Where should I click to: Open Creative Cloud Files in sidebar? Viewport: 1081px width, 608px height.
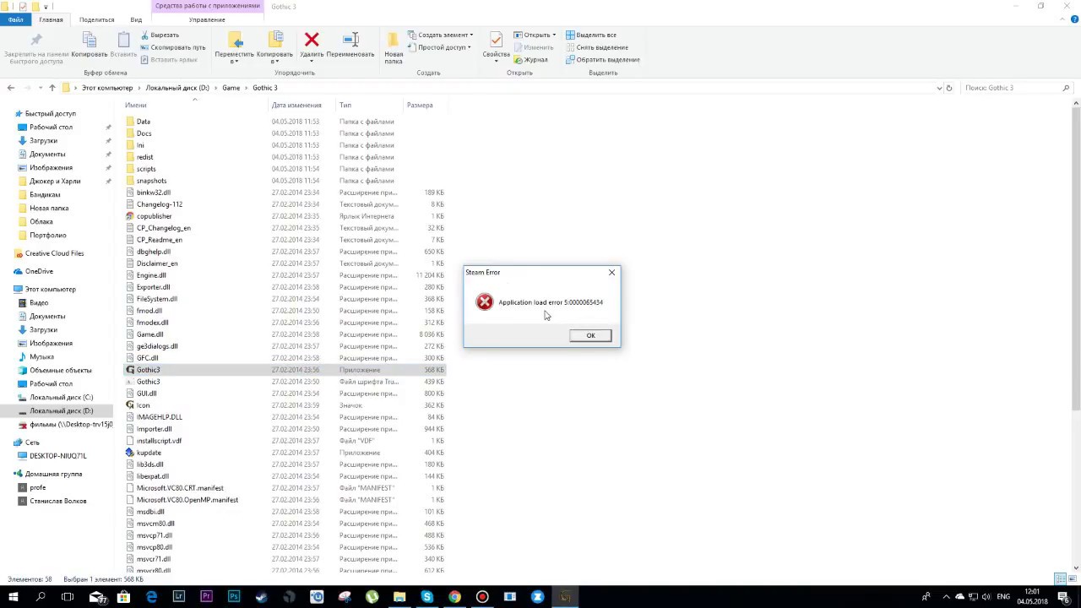[x=54, y=253]
